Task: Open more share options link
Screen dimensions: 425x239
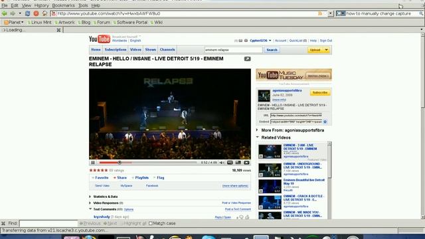Action: click(x=235, y=186)
